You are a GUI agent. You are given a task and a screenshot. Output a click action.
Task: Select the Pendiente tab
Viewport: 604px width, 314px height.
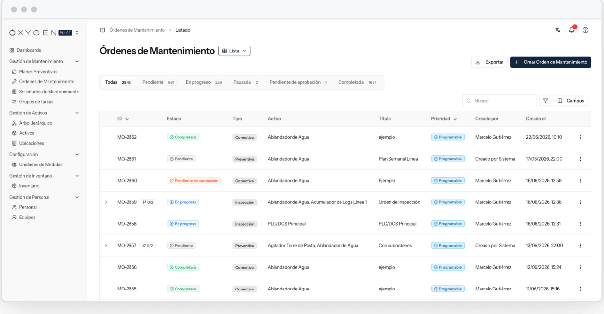click(159, 82)
